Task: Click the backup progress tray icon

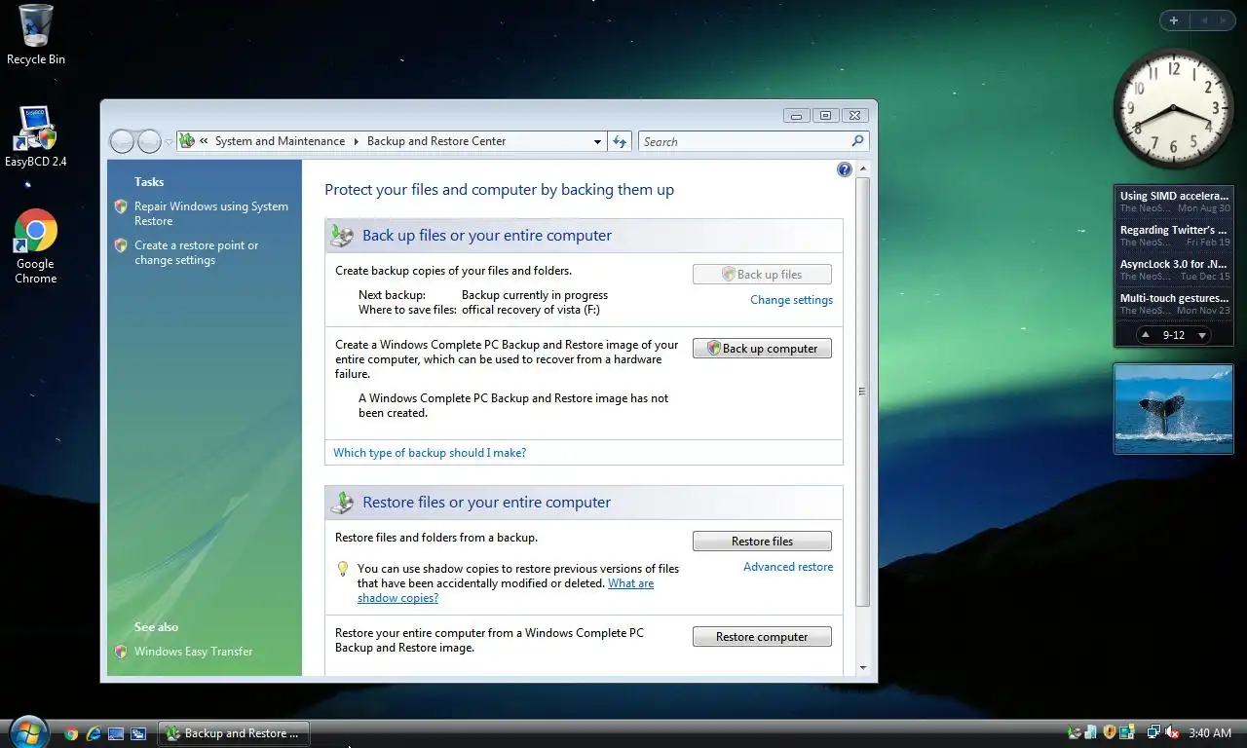Action: tap(1075, 732)
